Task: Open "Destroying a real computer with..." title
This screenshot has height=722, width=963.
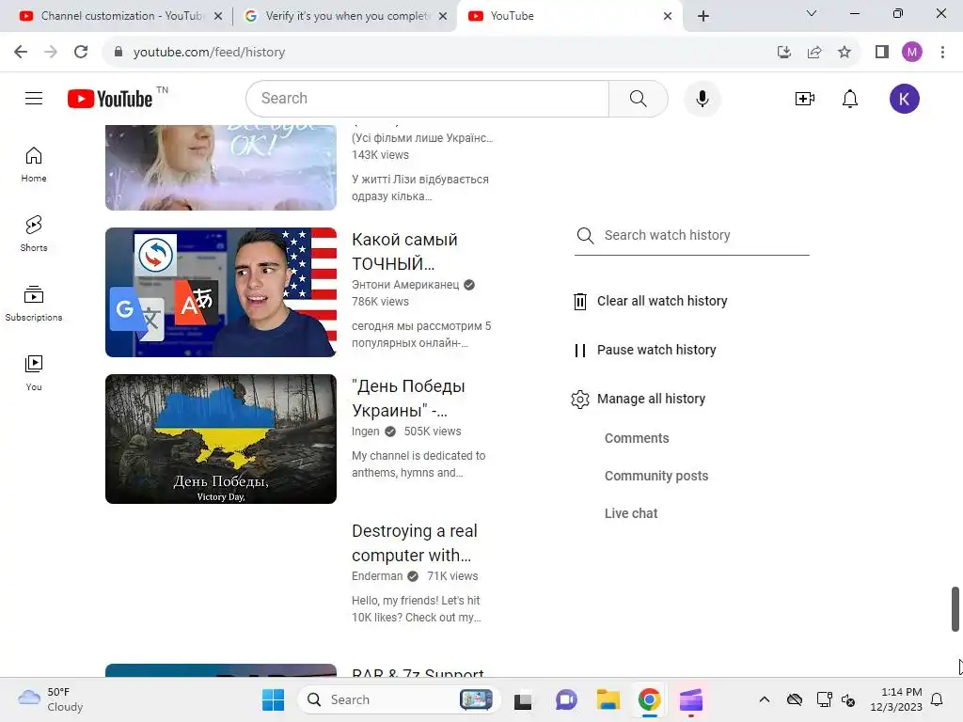Action: click(x=415, y=542)
